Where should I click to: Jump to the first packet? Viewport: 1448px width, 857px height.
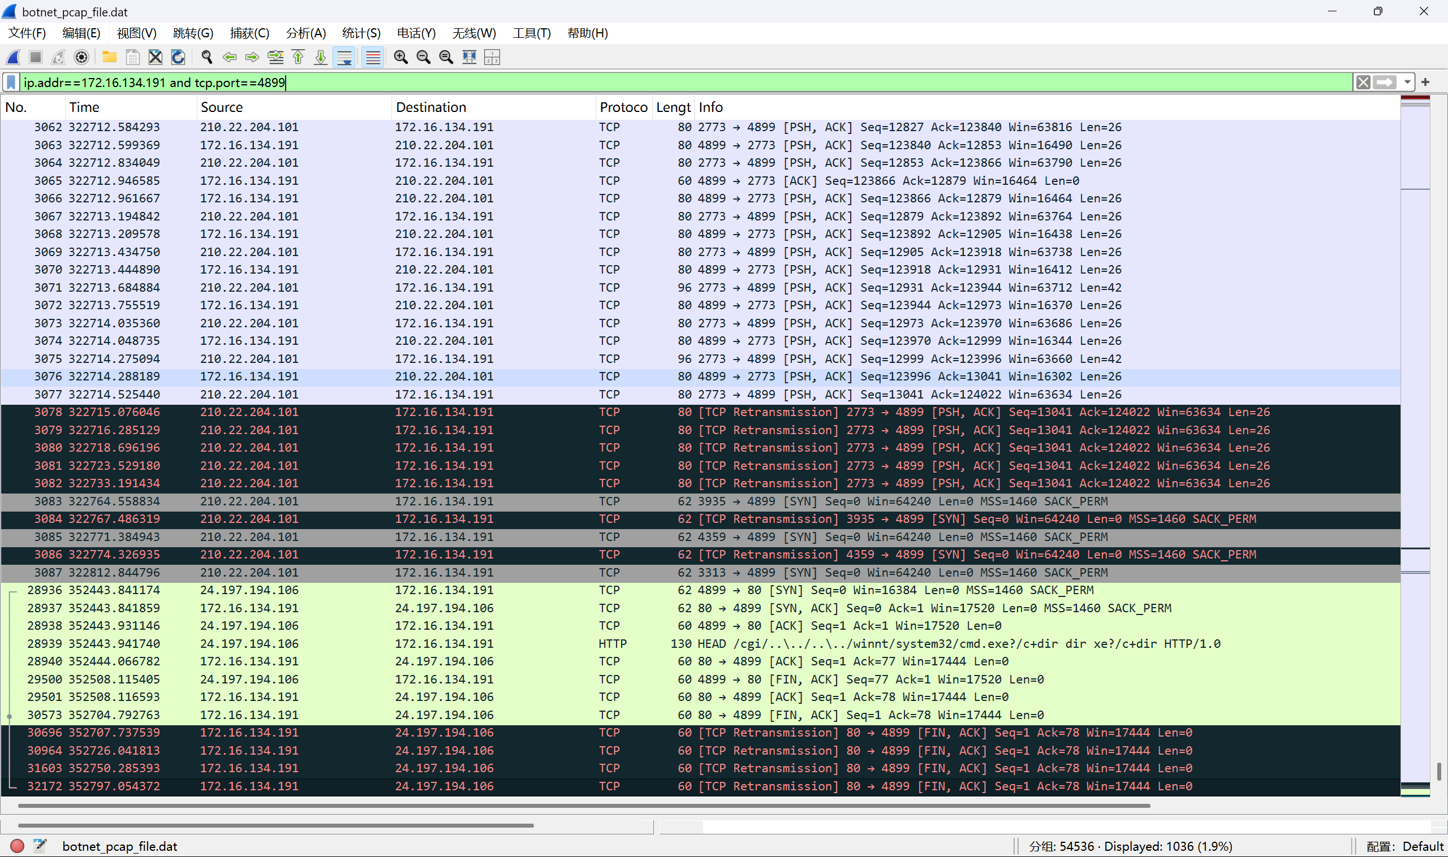(x=298, y=57)
